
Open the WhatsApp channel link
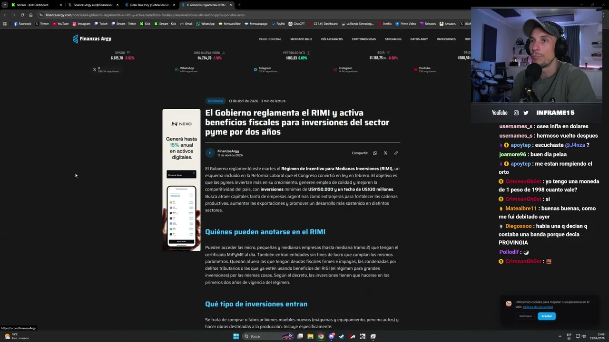pyautogui.click(x=186, y=69)
